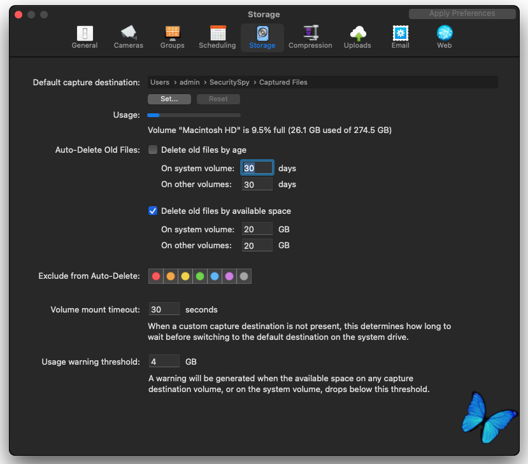528x464 pixels.
Task: Focus Usage warning threshold field
Action: pos(164,362)
